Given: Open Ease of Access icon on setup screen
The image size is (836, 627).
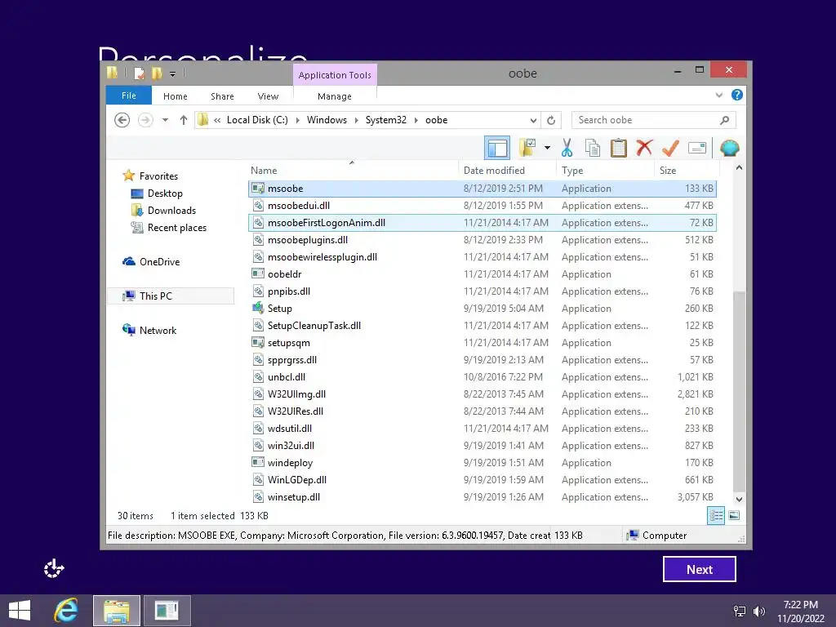Looking at the screenshot, I should pos(54,569).
